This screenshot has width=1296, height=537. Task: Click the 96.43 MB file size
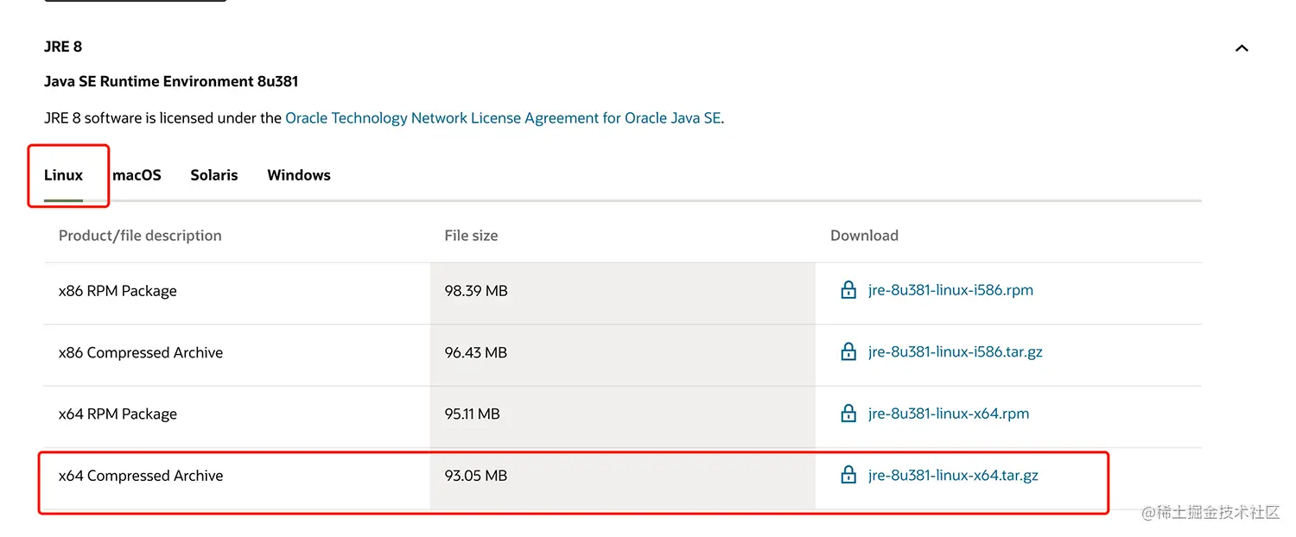click(x=476, y=352)
